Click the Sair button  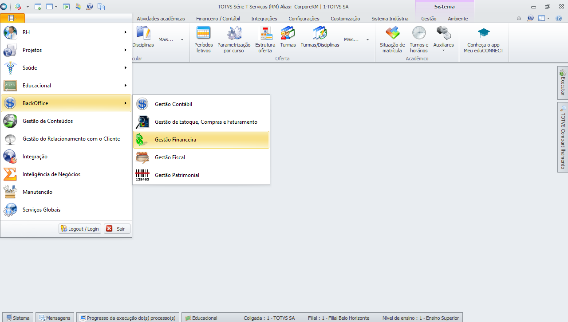(117, 229)
